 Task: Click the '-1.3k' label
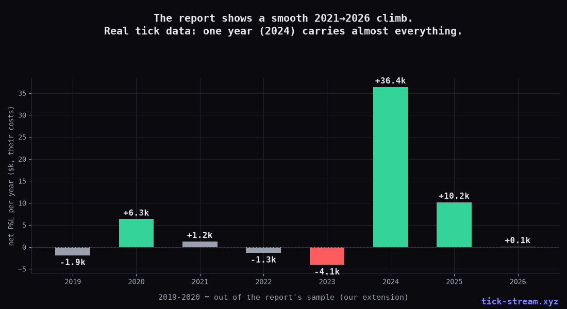point(263,260)
